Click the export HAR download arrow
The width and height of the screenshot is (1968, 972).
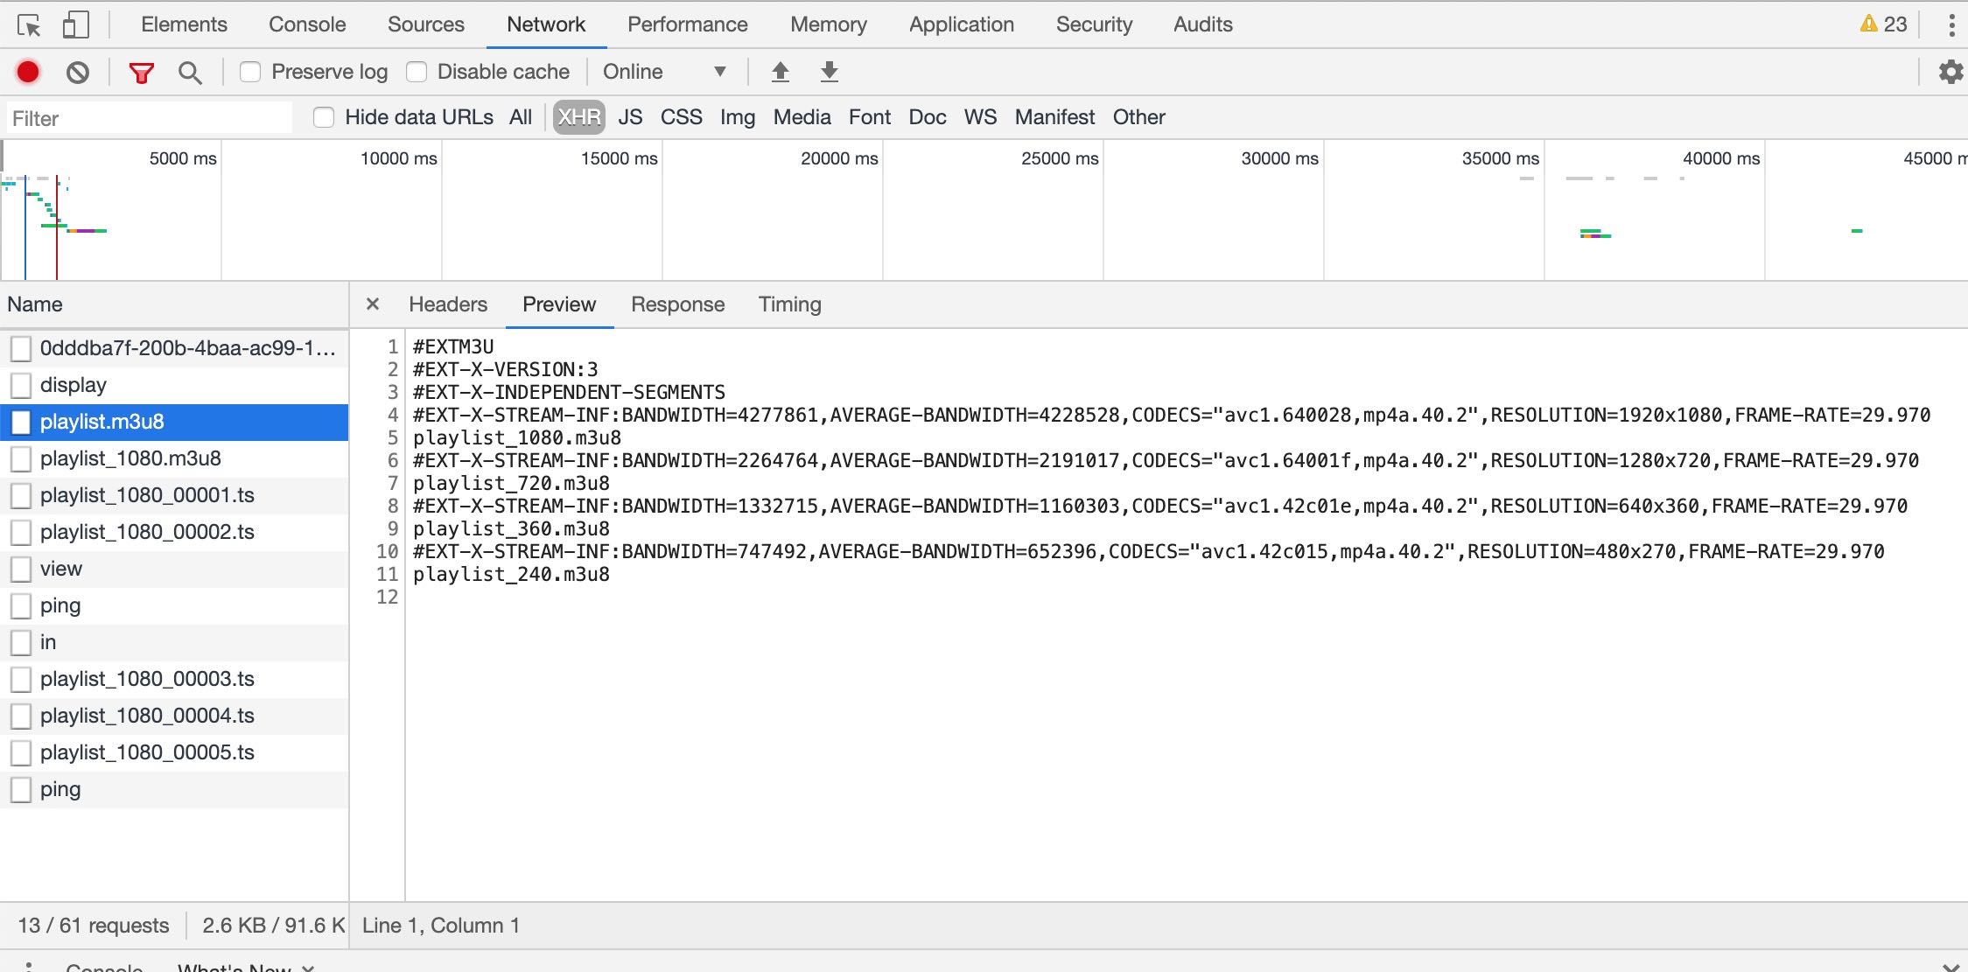[829, 72]
